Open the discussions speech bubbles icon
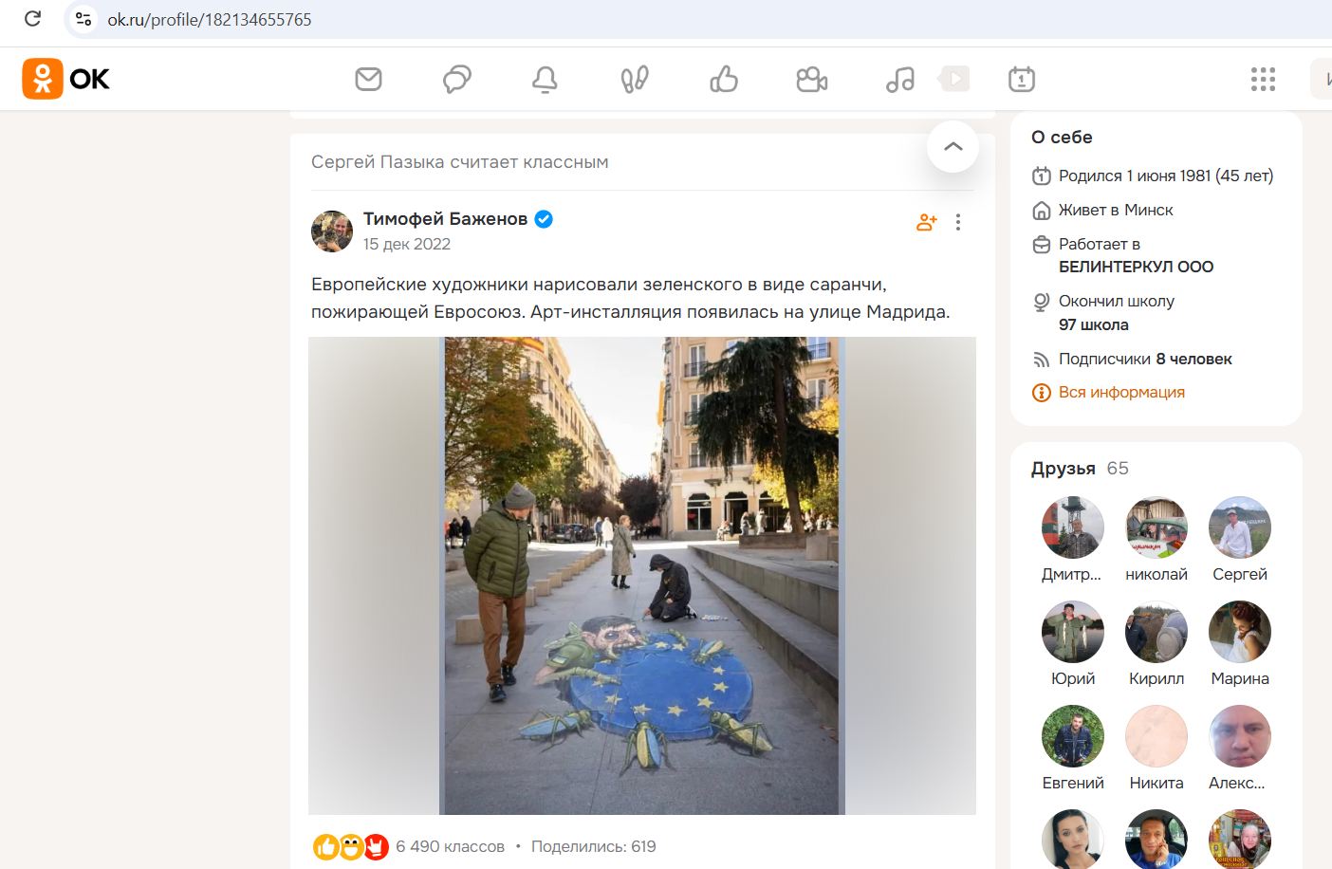Image resolution: width=1332 pixels, height=869 pixels. (x=457, y=79)
